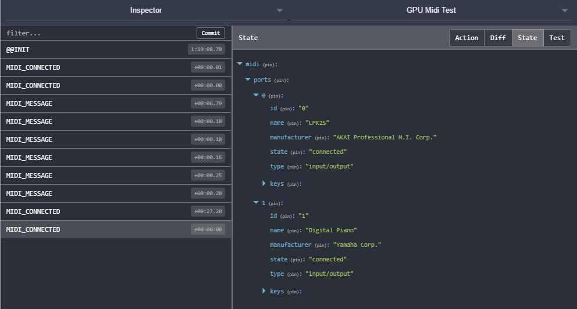Switch to the Diff tab
The width and height of the screenshot is (577, 309).
(x=498, y=38)
